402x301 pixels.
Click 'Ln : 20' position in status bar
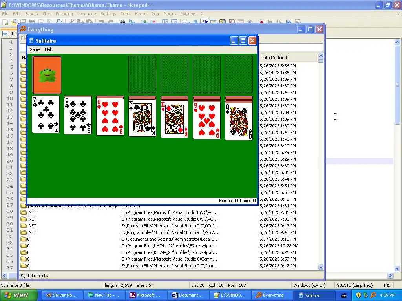pos(198,285)
